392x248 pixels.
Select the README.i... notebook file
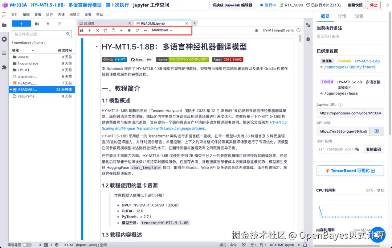pyautogui.click(x=42, y=90)
